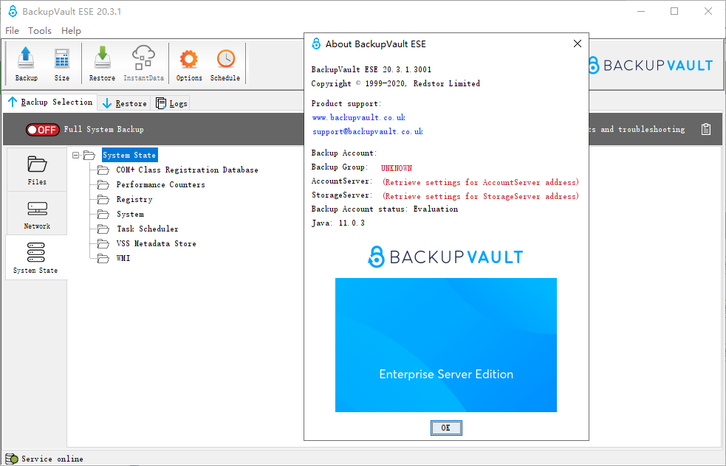
Task: Select the WMI tree row
Action: 123,258
